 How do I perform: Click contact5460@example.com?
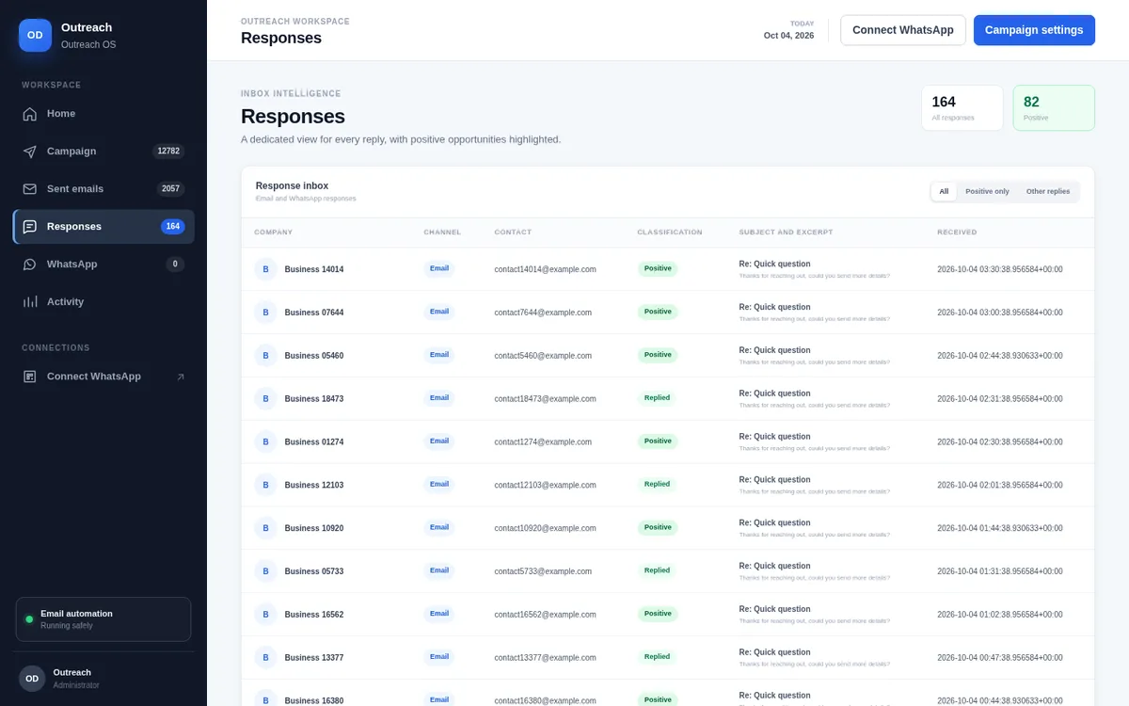(x=543, y=356)
